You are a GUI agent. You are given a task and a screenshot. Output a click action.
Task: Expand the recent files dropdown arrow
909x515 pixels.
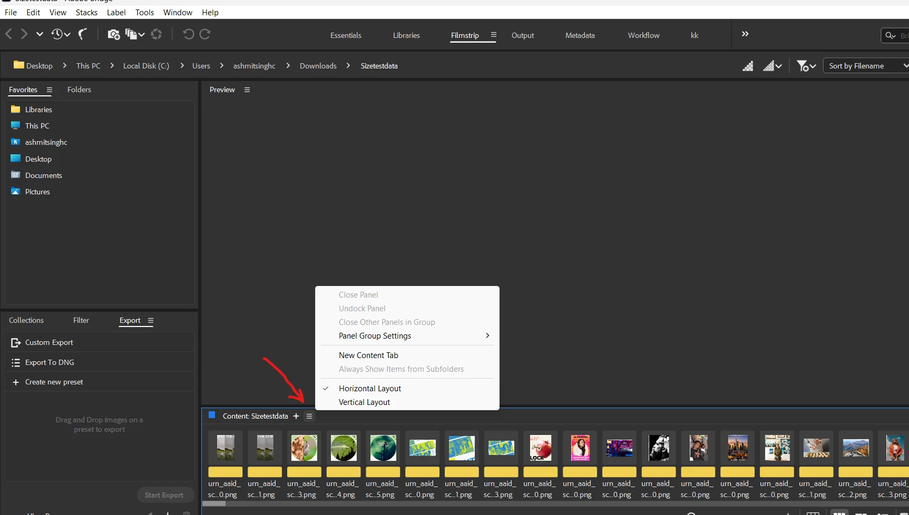tap(67, 35)
